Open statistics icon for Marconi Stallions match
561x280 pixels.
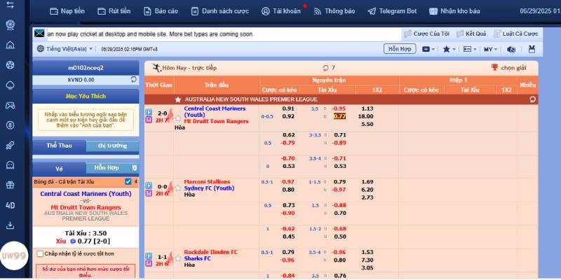click(149, 193)
